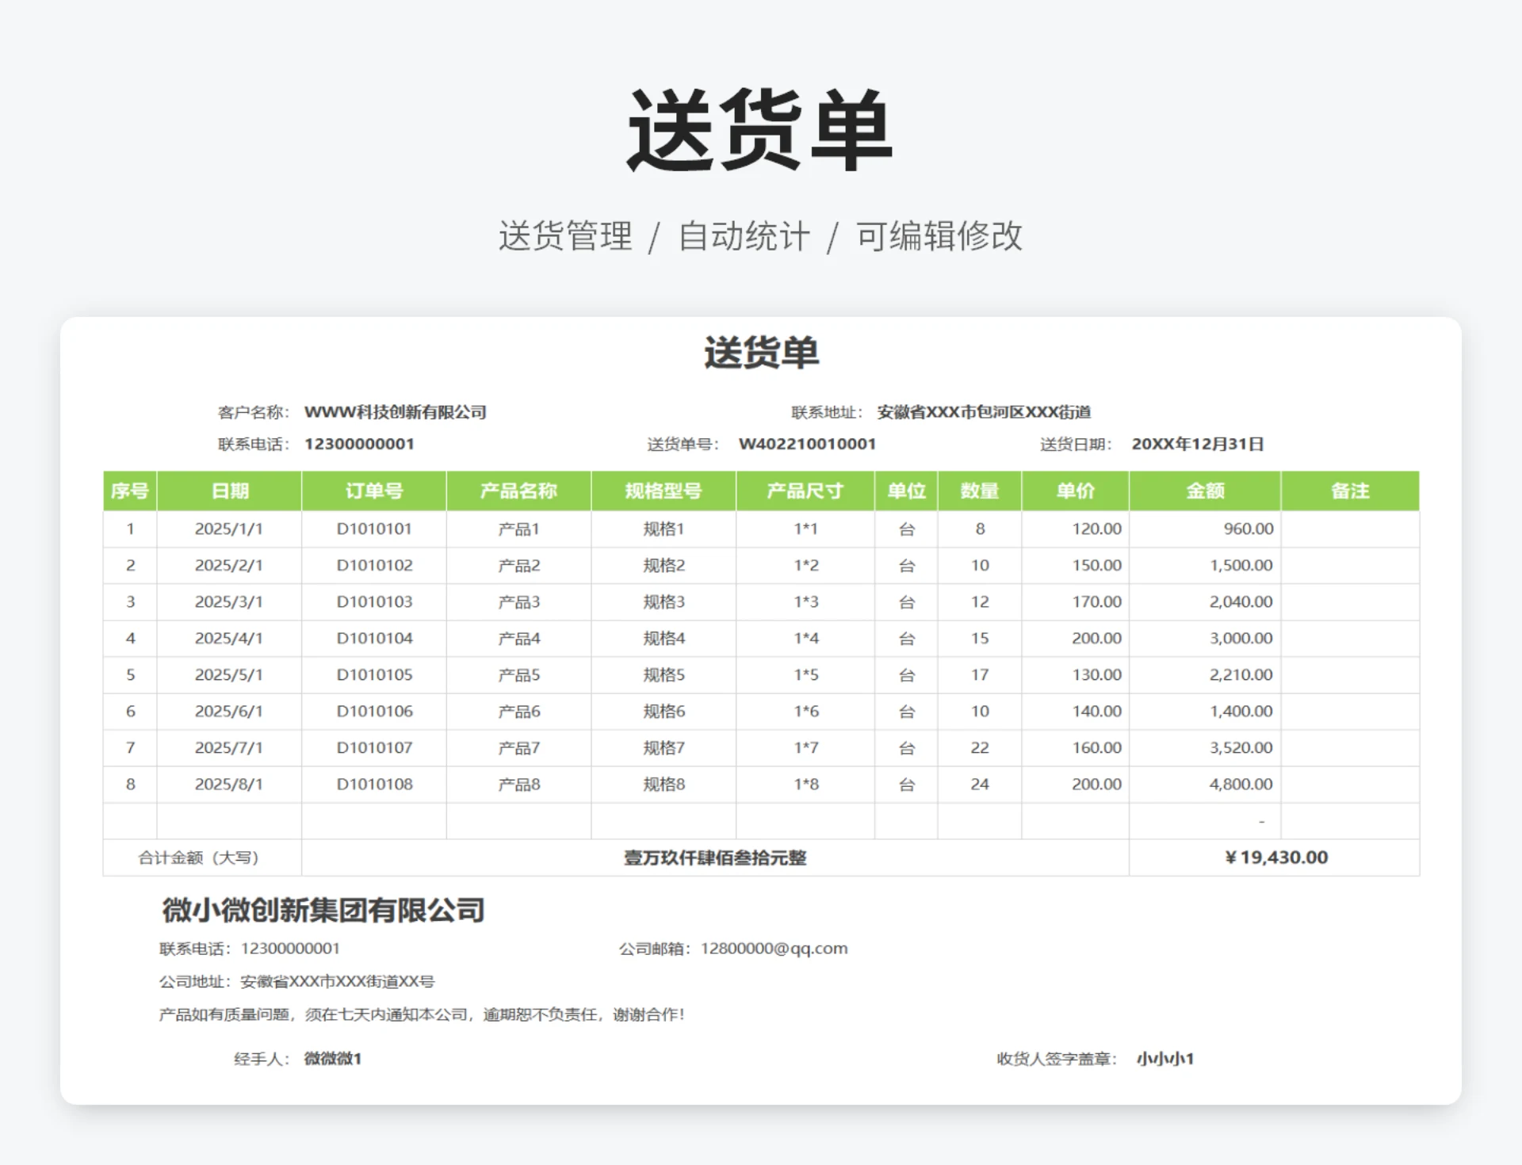
Task: Click the 订单号 column header
Action: click(x=374, y=491)
